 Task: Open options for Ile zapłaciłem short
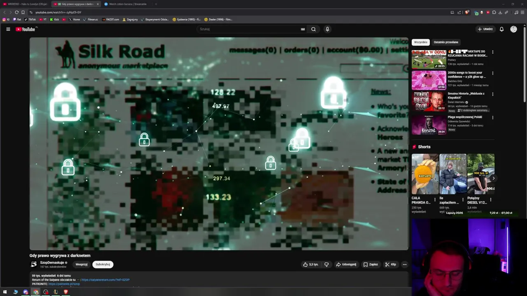click(x=463, y=200)
